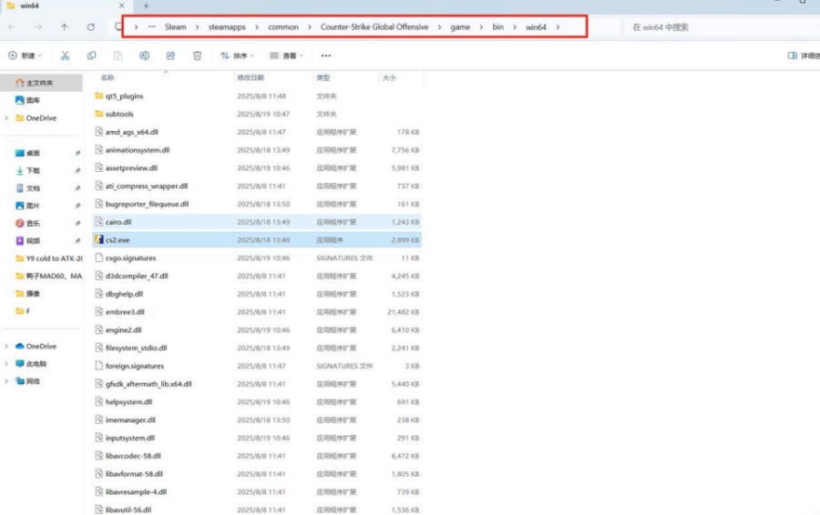This screenshot has width=820, height=515.
Task: Click bin in the address path
Action: (x=497, y=27)
